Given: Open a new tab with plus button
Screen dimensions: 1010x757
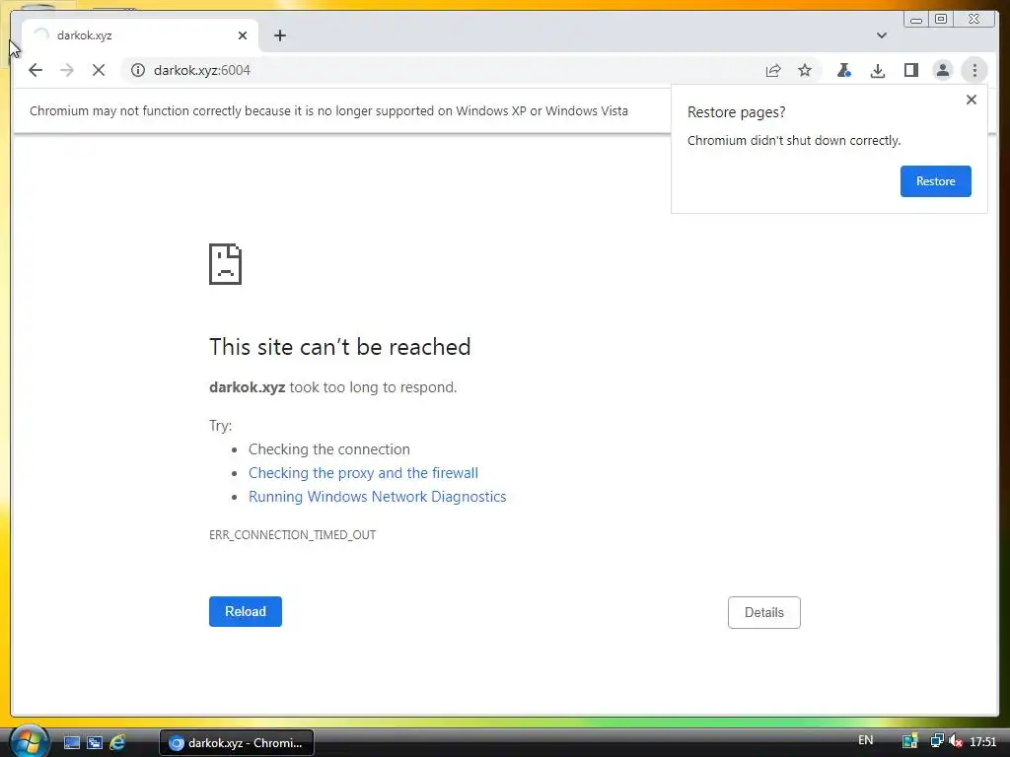Looking at the screenshot, I should 279,35.
